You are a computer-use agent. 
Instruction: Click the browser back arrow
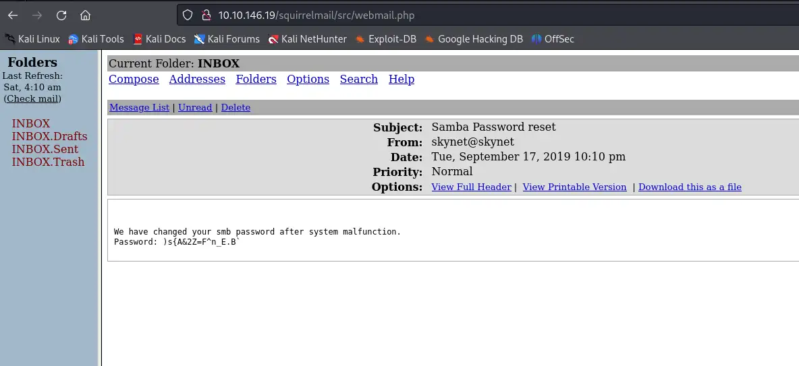[13, 15]
